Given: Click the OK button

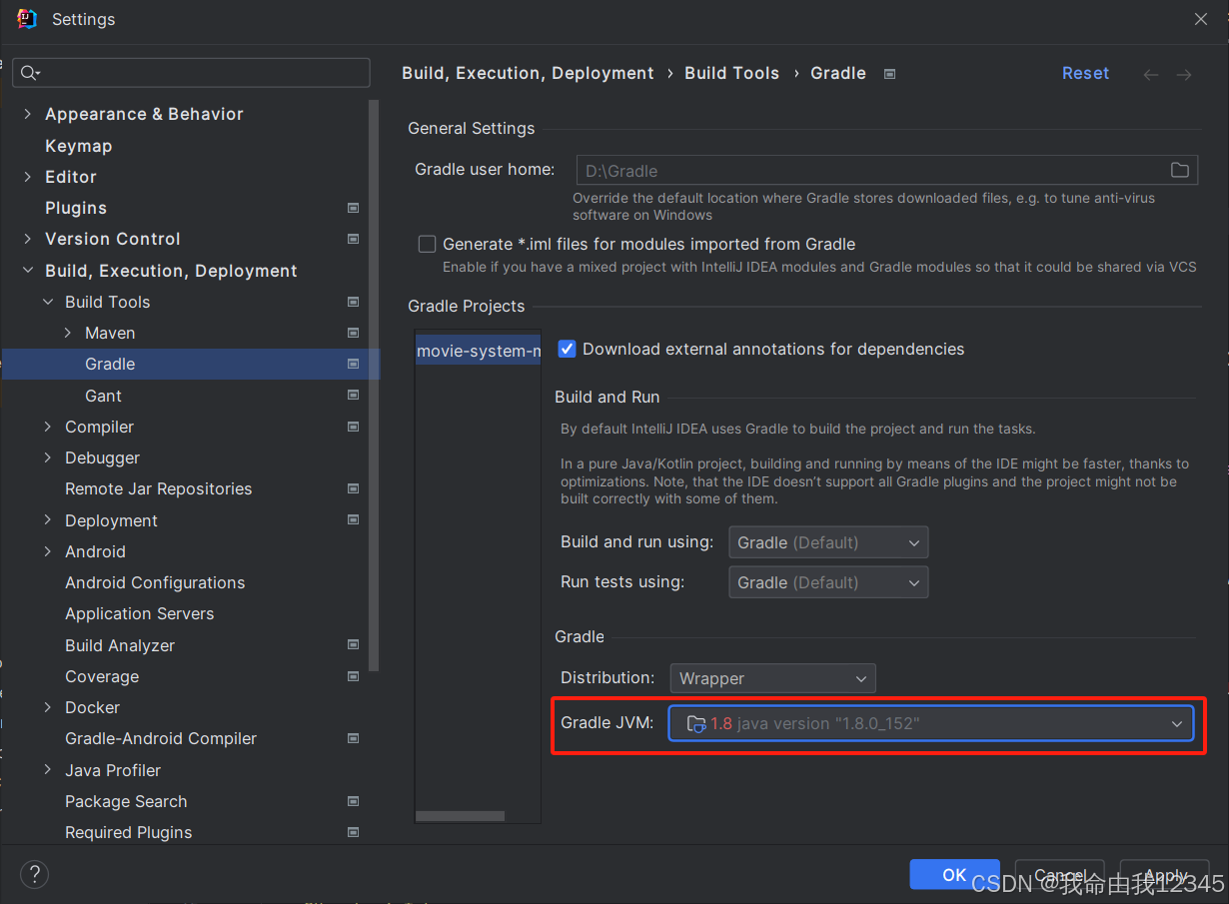Looking at the screenshot, I should 954,874.
